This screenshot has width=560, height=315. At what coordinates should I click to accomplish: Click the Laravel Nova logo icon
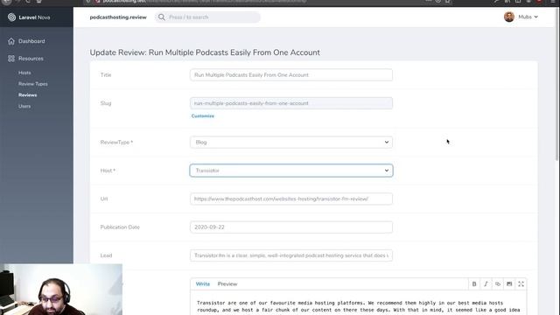(x=11, y=17)
